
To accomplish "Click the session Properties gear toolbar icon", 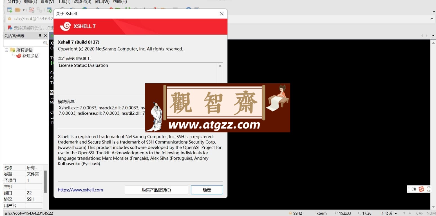I will coord(49,10).
